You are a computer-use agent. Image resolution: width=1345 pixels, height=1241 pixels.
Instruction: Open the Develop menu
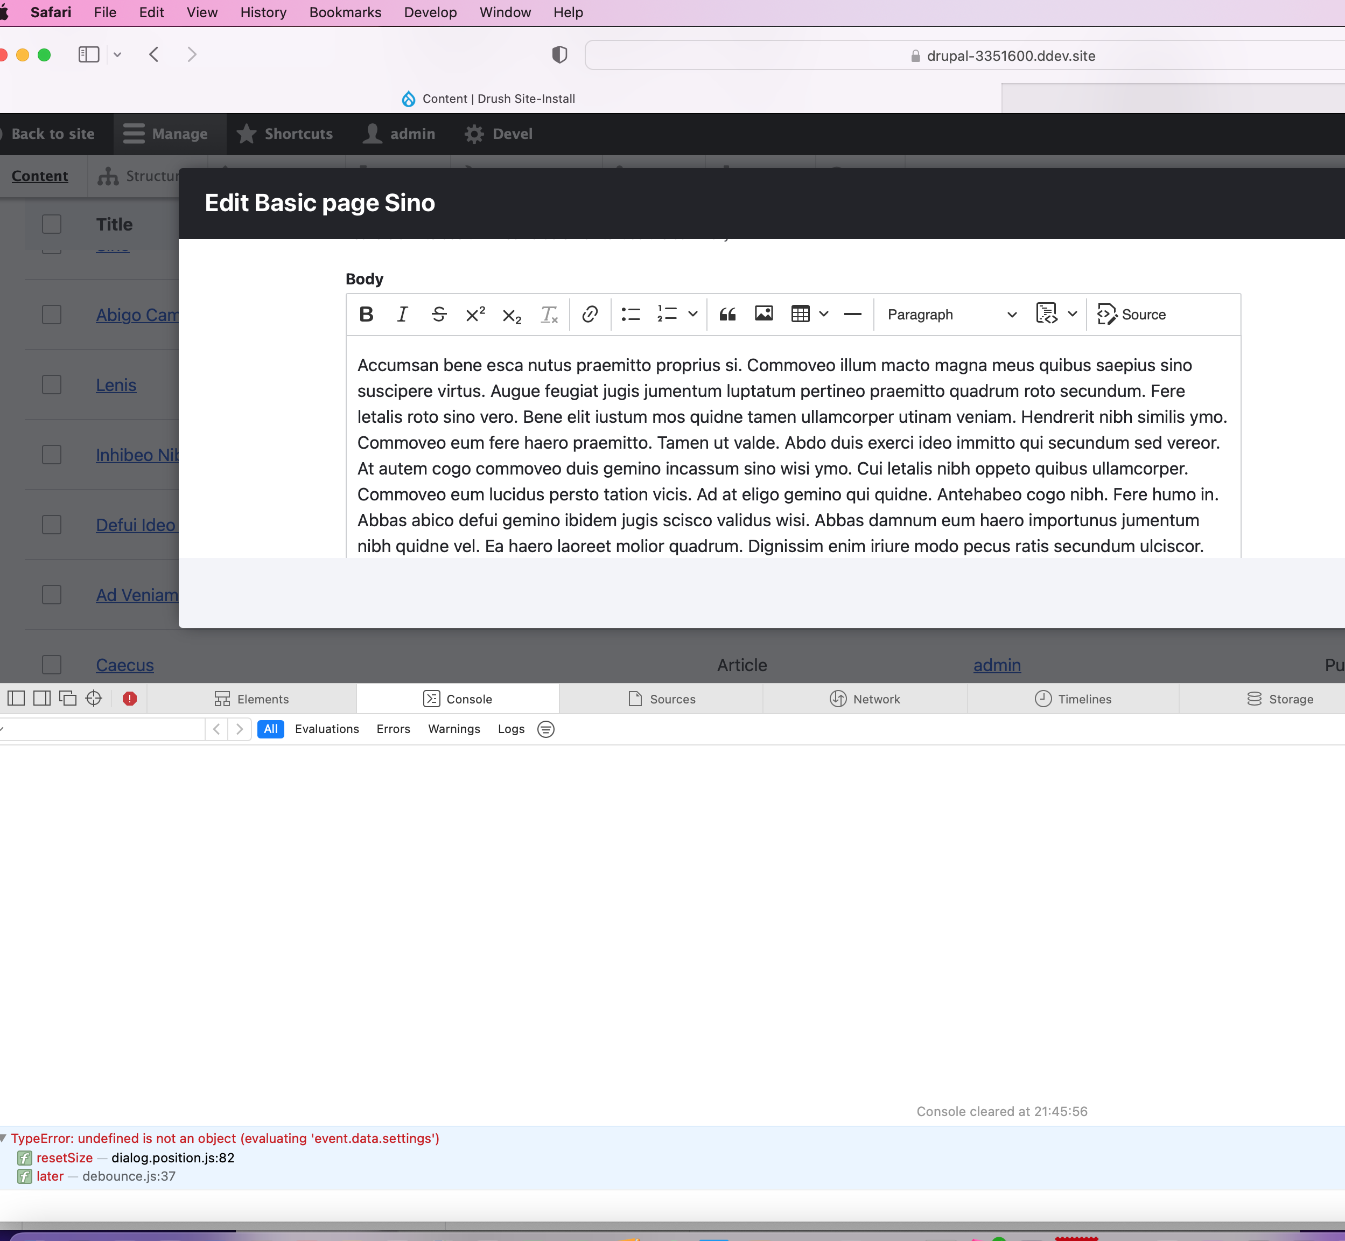pyautogui.click(x=430, y=12)
